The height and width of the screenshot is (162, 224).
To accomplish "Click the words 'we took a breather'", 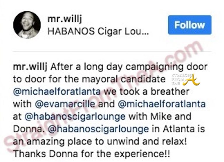I will pyautogui.click(x=147, y=92).
